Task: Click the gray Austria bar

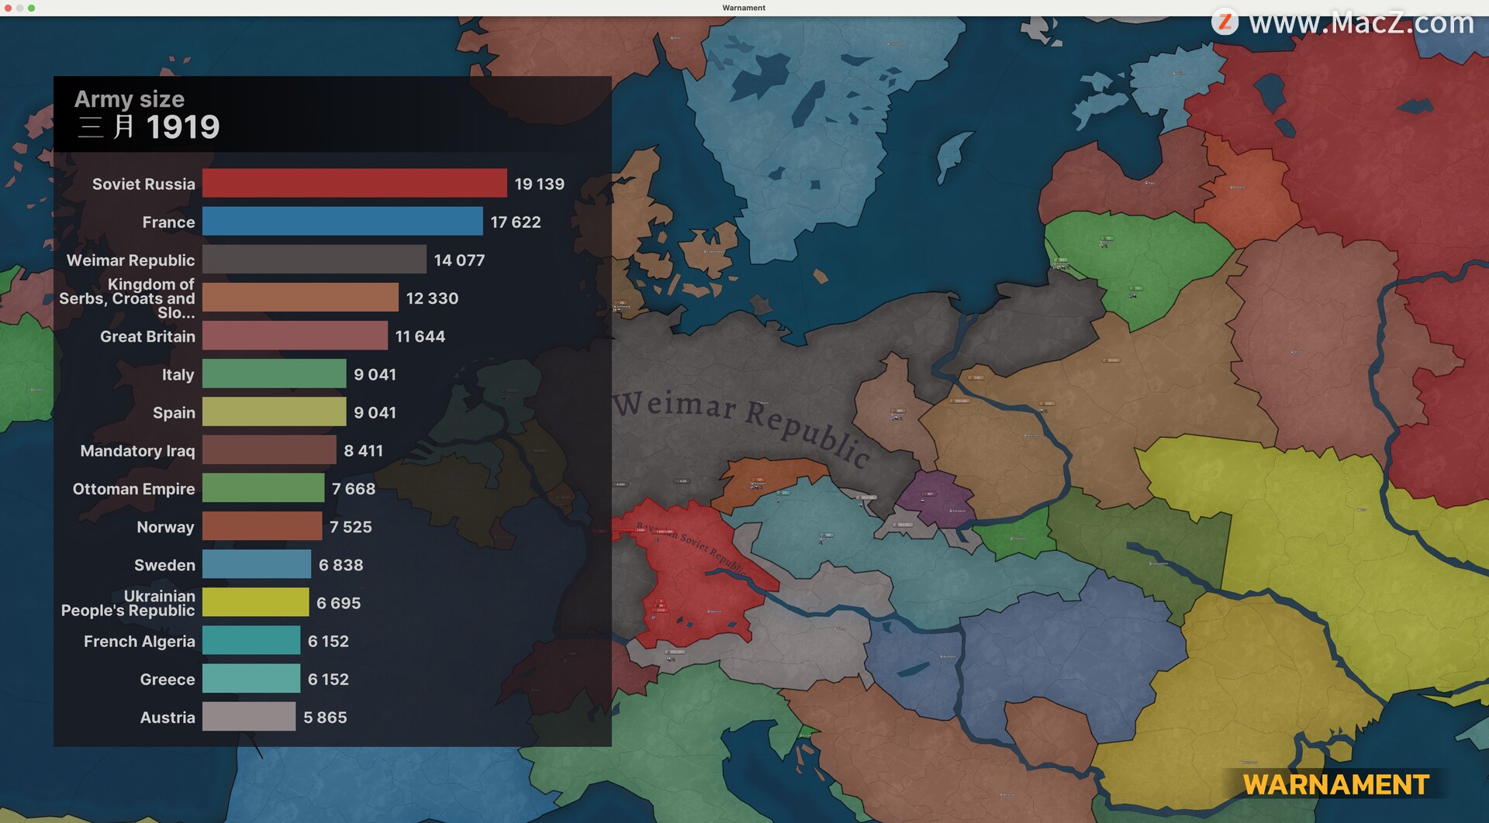Action: (248, 717)
